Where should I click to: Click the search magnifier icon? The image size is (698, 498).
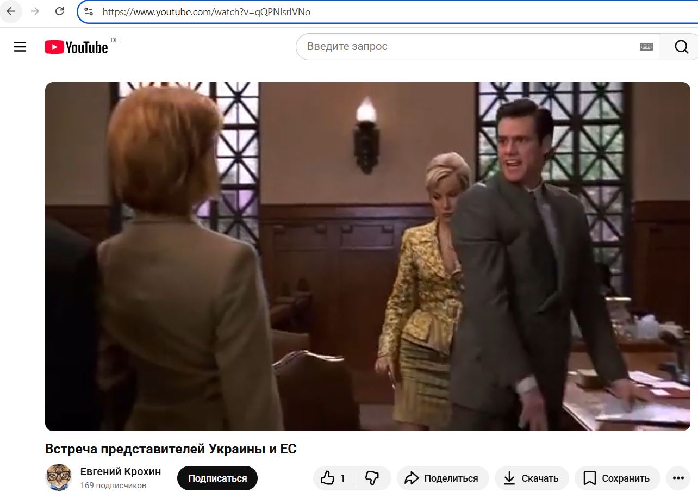pyautogui.click(x=680, y=47)
